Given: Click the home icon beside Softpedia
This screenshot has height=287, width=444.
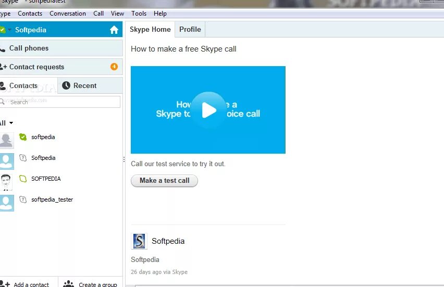Looking at the screenshot, I should coord(114,30).
